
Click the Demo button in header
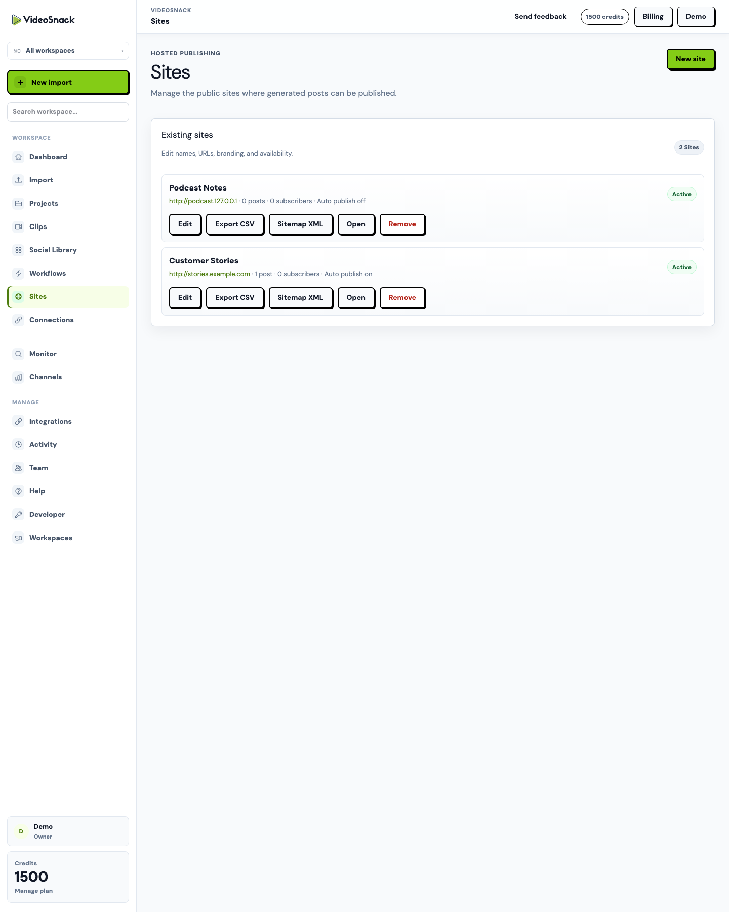[696, 17]
